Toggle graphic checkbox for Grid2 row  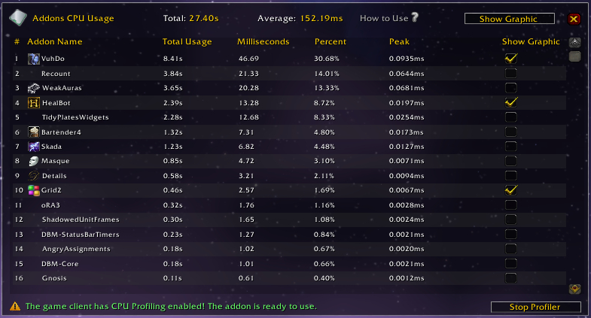[511, 190]
